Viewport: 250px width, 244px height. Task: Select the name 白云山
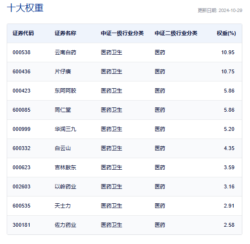pos(63,148)
